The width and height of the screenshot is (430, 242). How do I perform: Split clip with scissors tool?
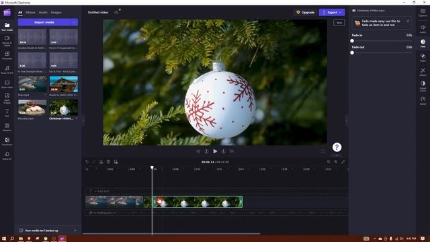(x=101, y=162)
